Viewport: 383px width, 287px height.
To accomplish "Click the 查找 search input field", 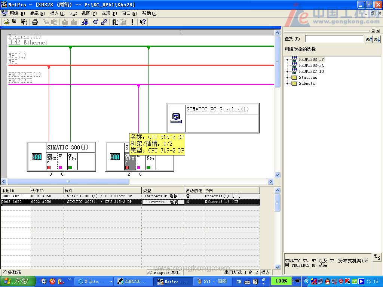I will coord(334,39).
